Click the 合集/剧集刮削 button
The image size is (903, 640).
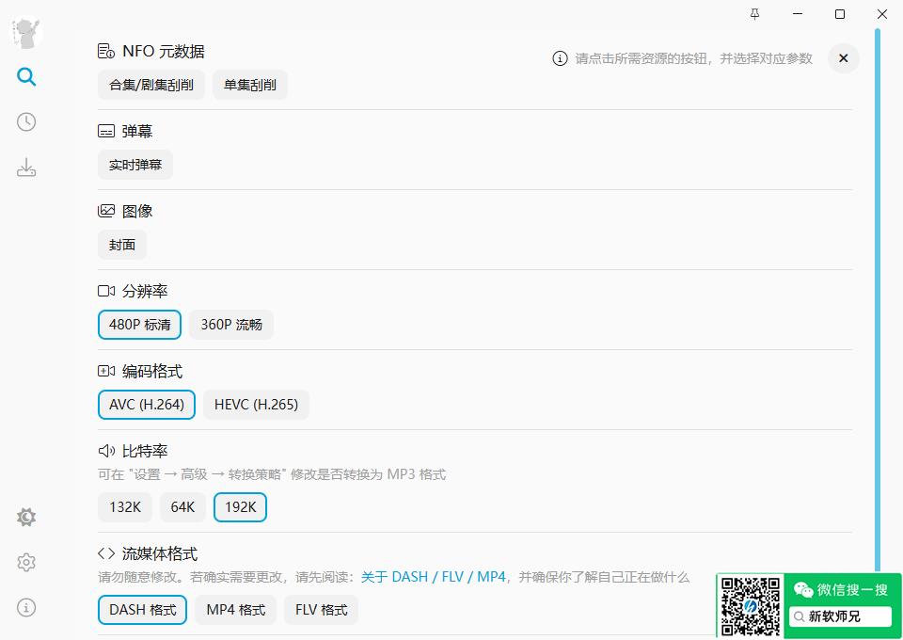point(150,85)
